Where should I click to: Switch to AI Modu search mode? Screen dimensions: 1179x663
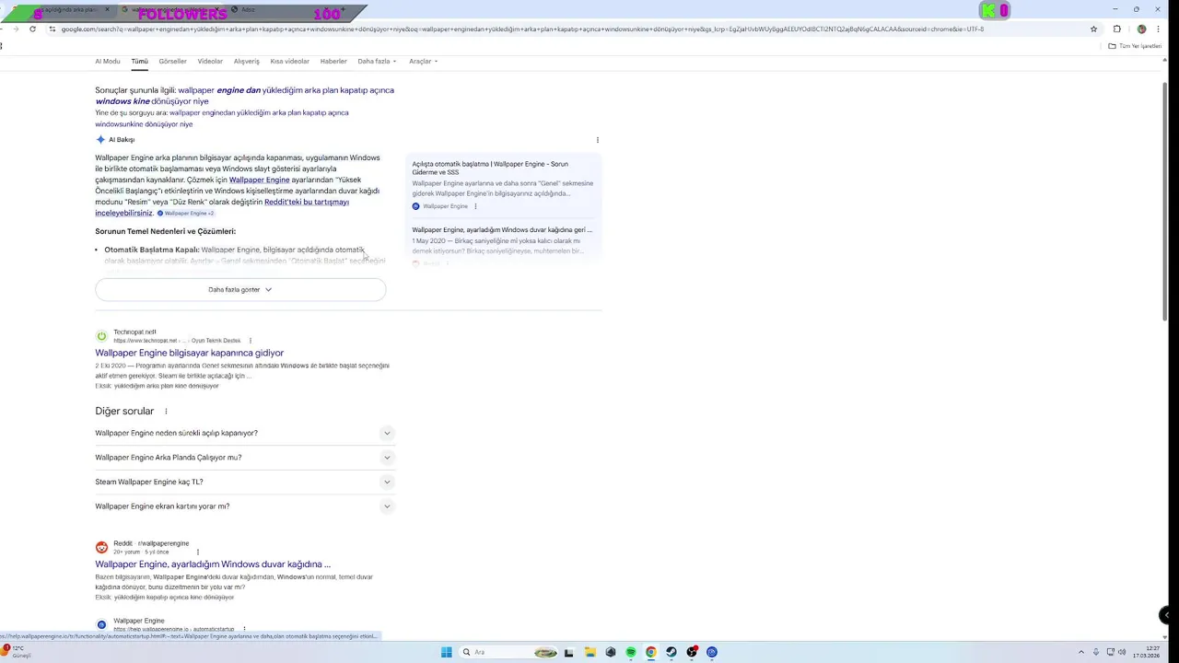coord(107,62)
